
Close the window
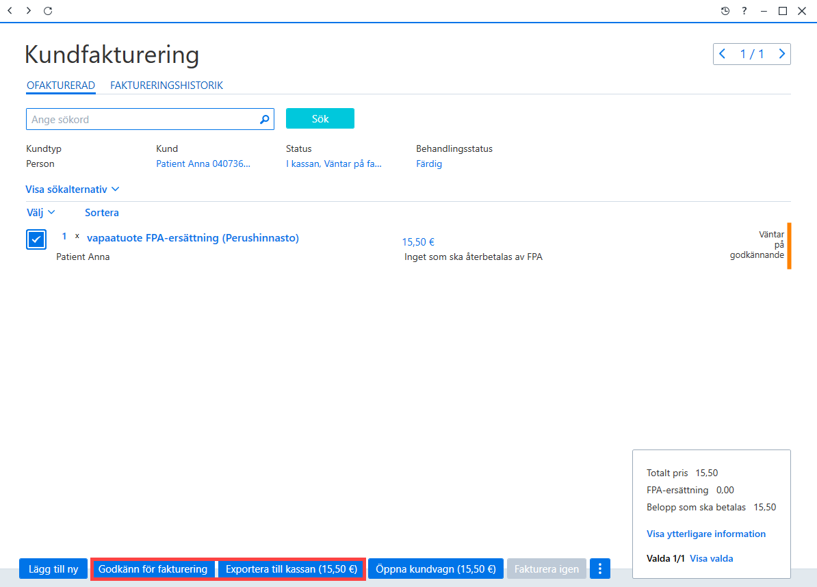pos(802,11)
